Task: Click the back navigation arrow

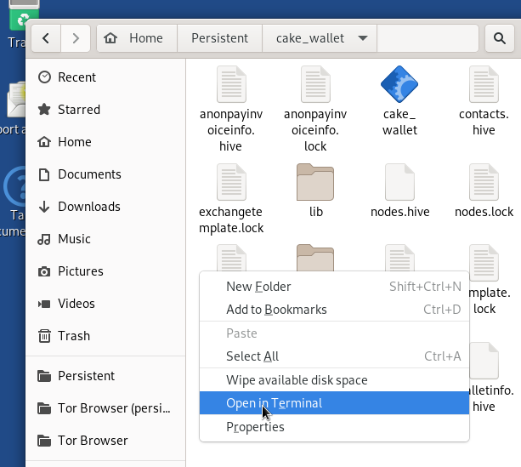Action: 46,38
